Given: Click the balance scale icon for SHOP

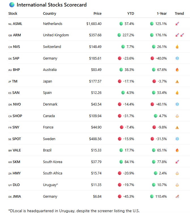Looking at the screenshot, I should [177, 116].
